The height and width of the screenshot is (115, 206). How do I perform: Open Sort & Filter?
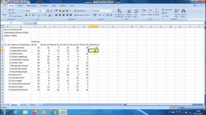177,13
